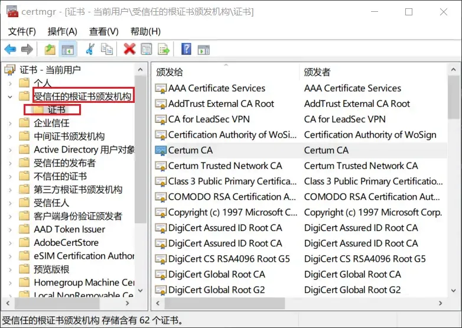The height and width of the screenshot is (328, 462).
Task: Select the Certification Authority of WoSi... row
Action: [232, 135]
